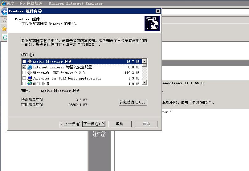Click the 上一步(B) back button
The height and width of the screenshot is (171, 249).
70,124
